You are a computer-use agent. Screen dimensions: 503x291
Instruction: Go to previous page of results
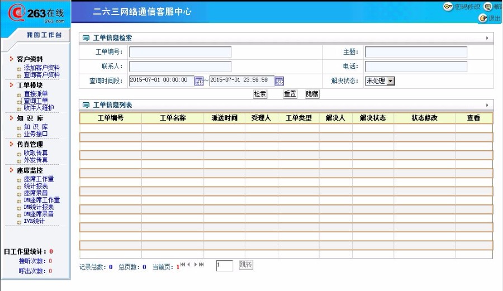pyautogui.click(x=189, y=264)
